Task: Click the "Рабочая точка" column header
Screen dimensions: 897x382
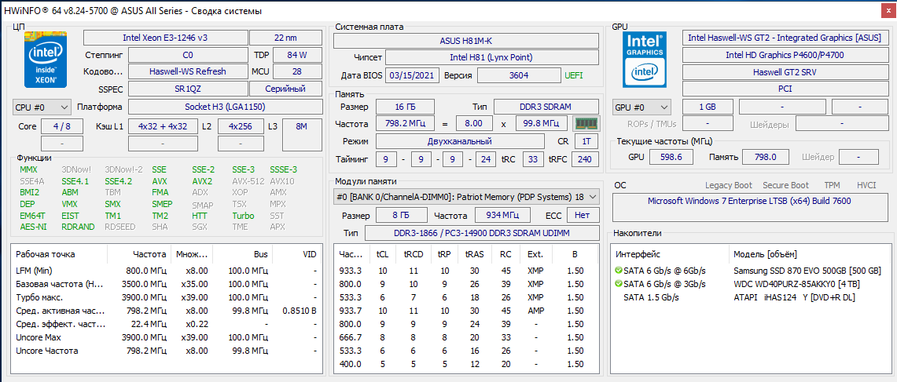Action: pos(46,254)
